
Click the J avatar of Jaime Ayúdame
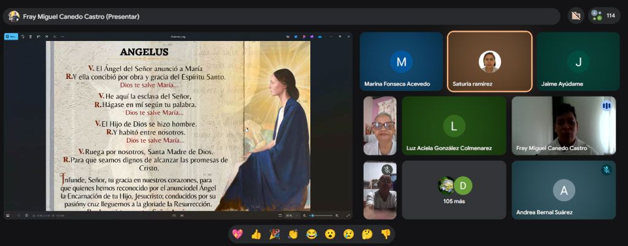pos(578,62)
